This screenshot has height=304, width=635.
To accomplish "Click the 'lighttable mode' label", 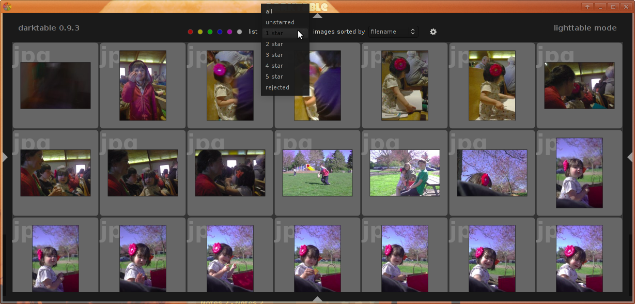I will click(585, 28).
